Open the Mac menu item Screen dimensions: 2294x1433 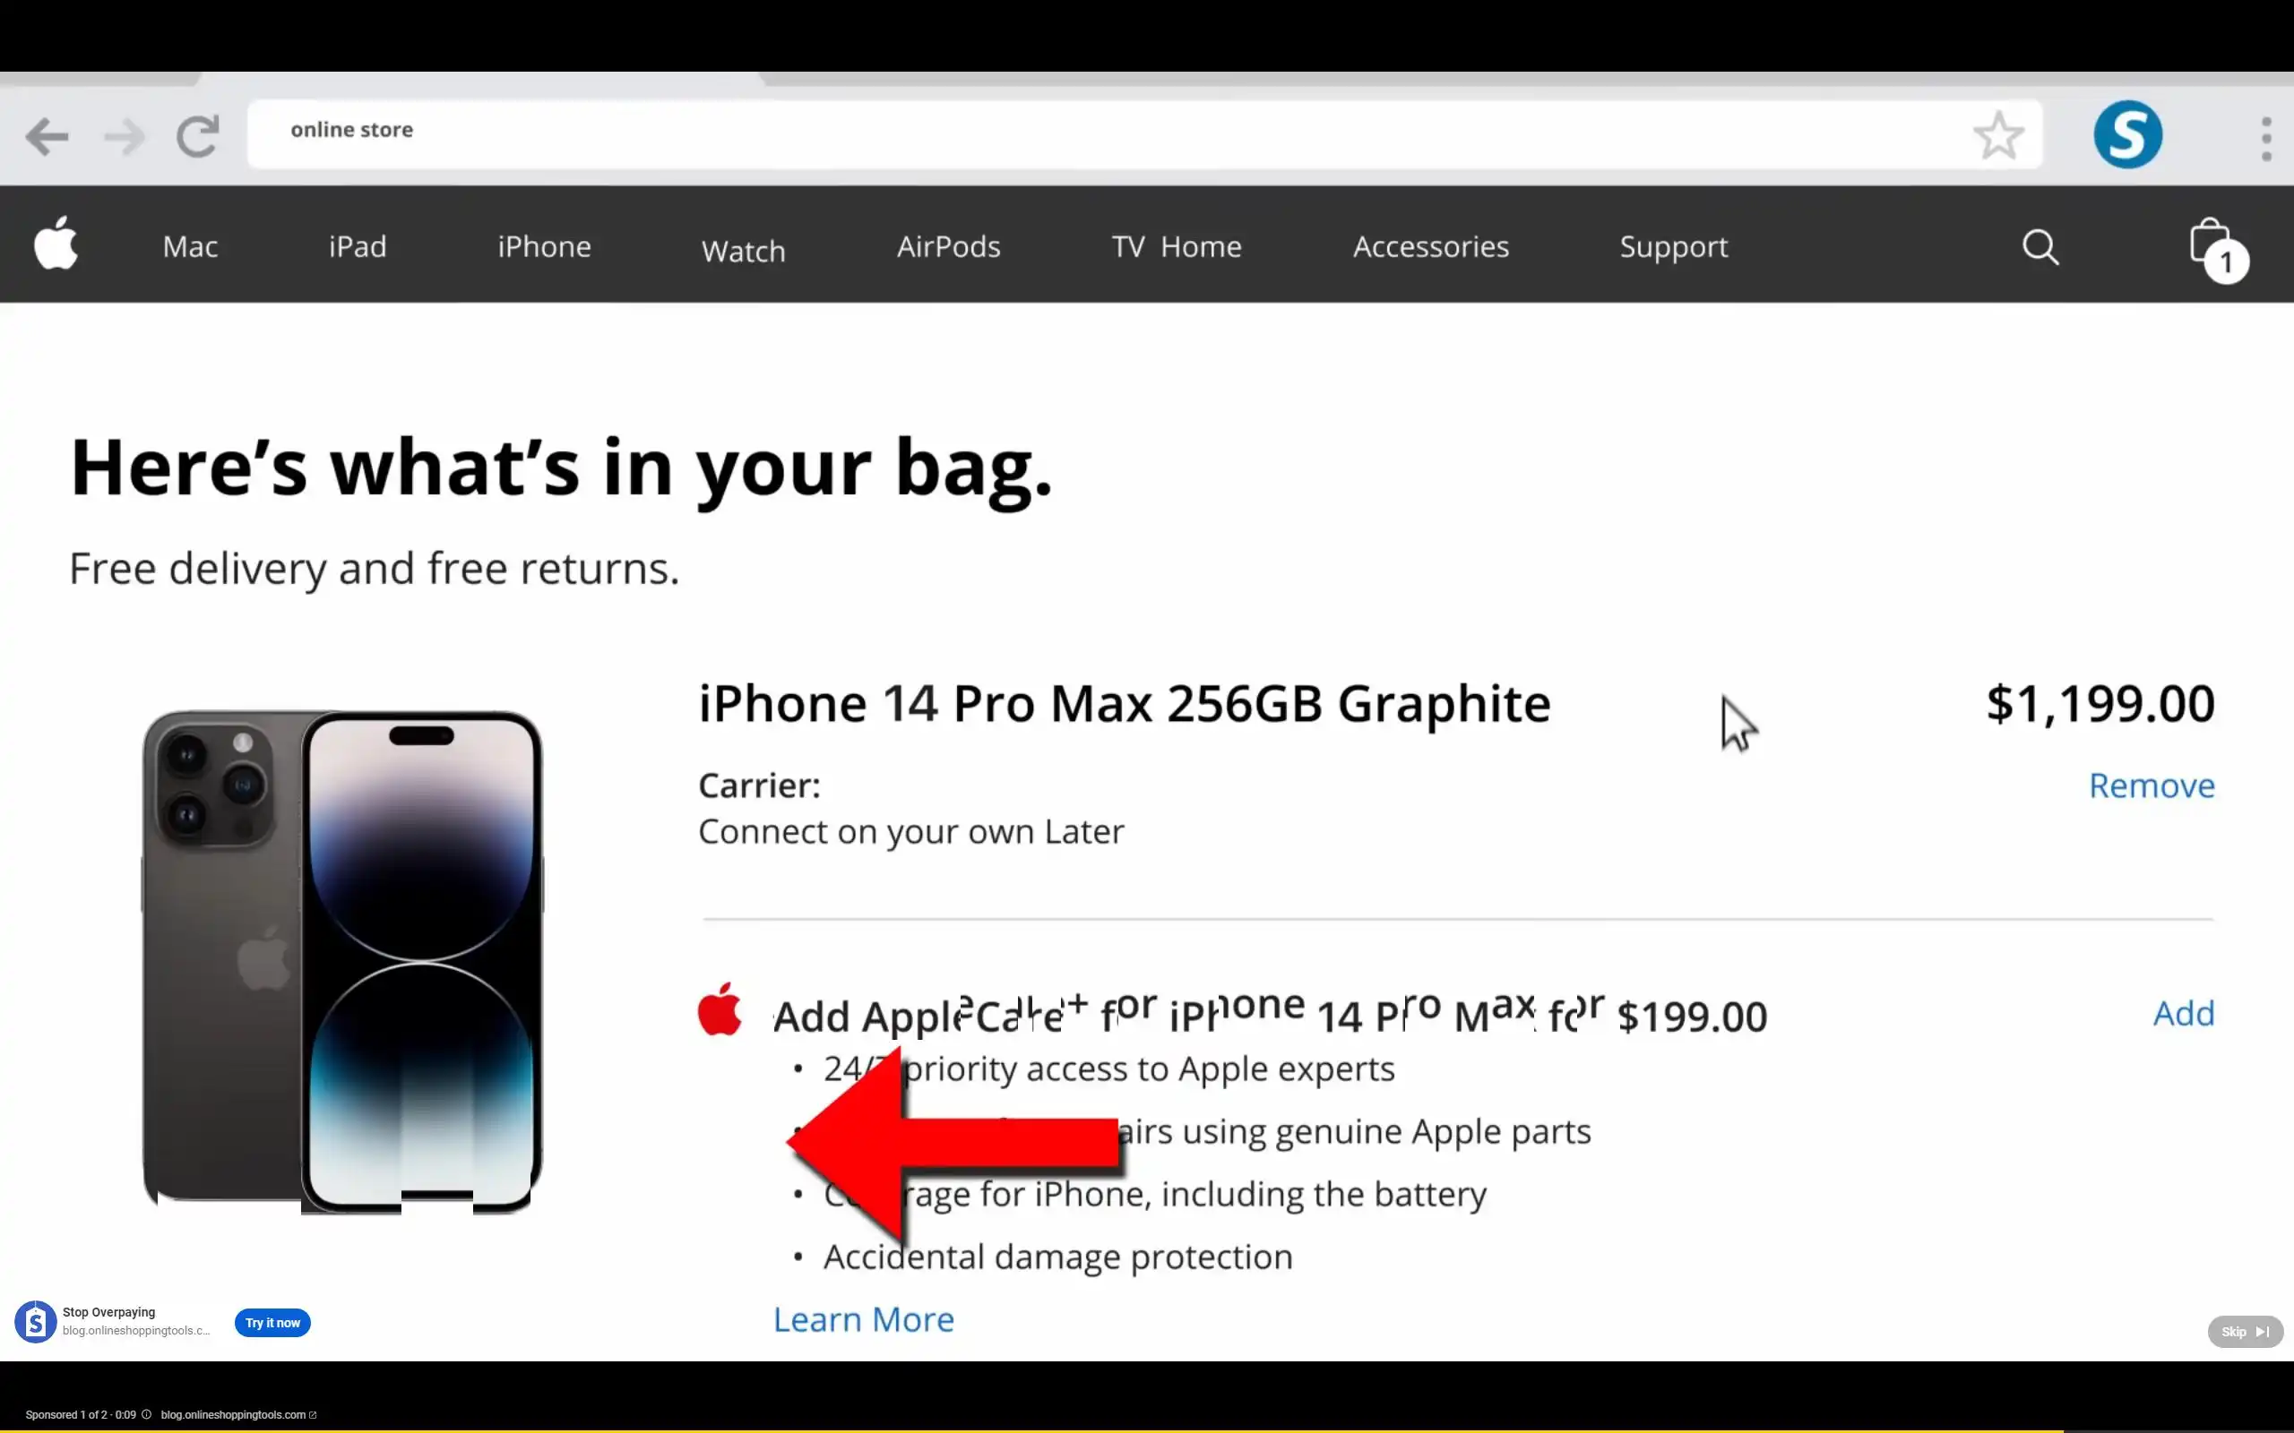point(190,246)
